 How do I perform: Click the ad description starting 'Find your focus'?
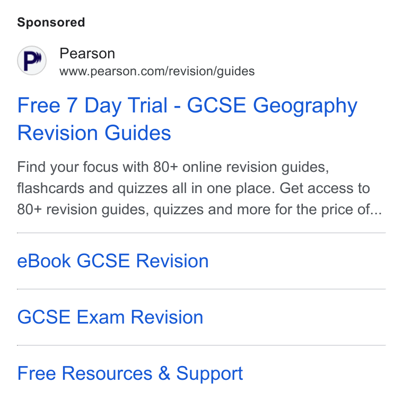(x=199, y=188)
